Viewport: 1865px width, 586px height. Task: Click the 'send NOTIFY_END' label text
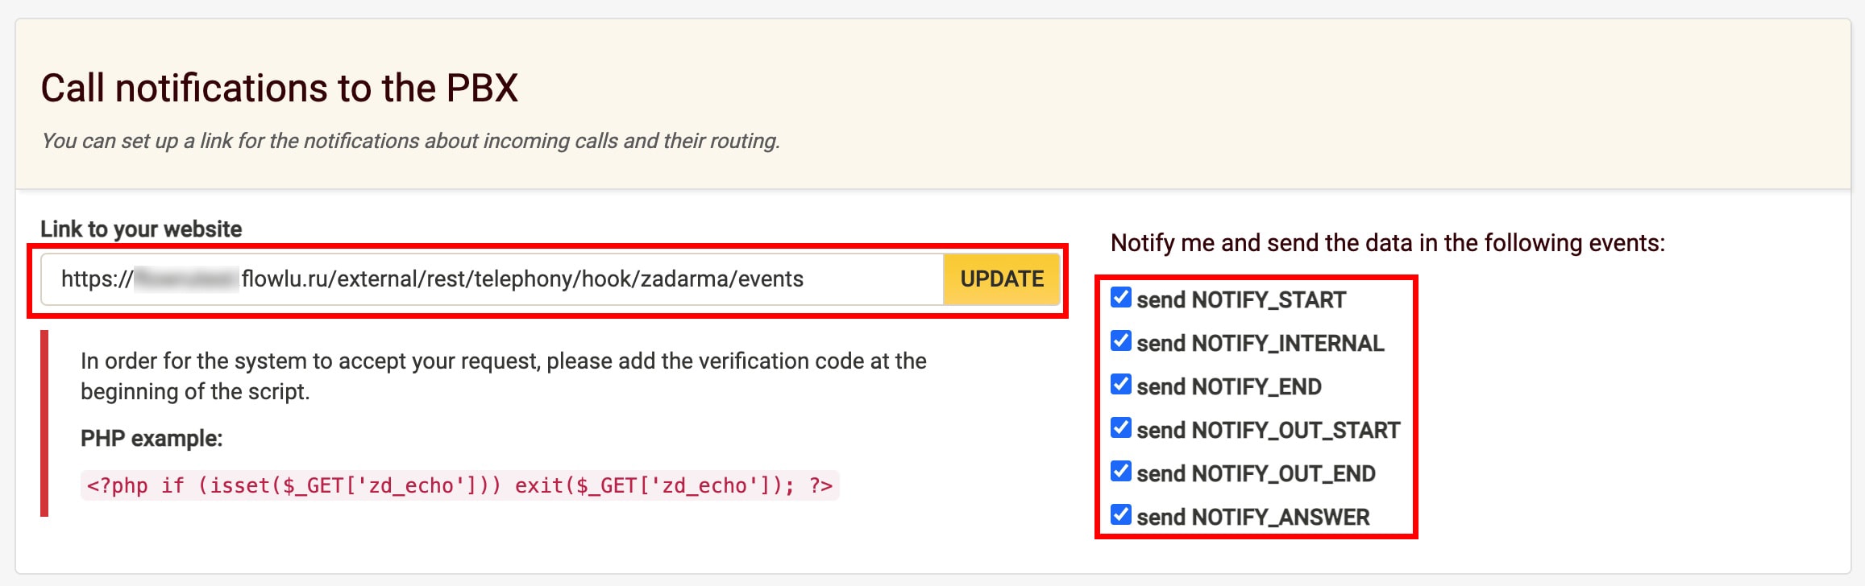pyautogui.click(x=1228, y=387)
